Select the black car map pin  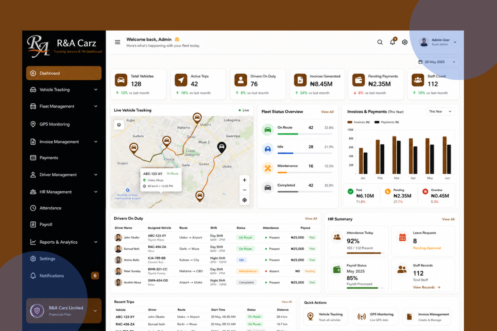click(222, 147)
